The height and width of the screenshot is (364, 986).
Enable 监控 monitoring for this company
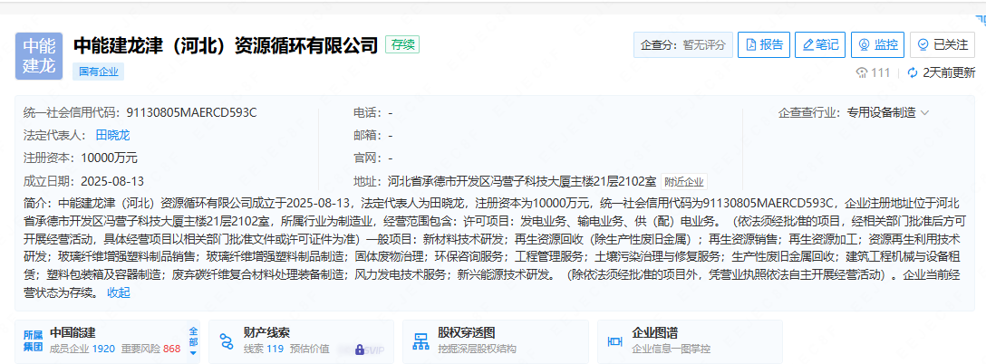pos(878,44)
